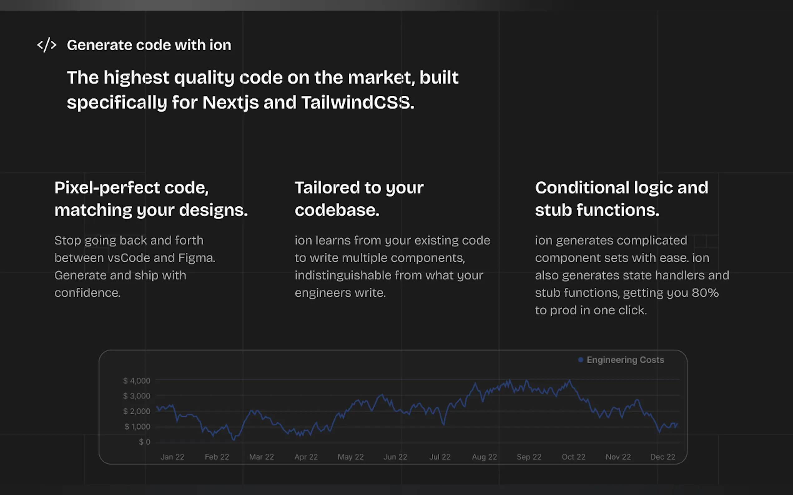Viewport: 793px width, 495px height.
Task: Click the Engineering Costs legend dot
Action: pos(580,360)
